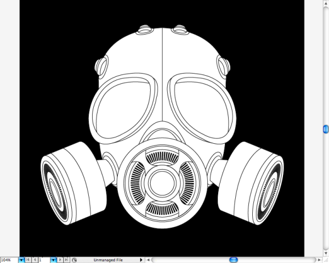This screenshot has width=329, height=263.
Task: Go to the previous artboard
Action: (35, 260)
